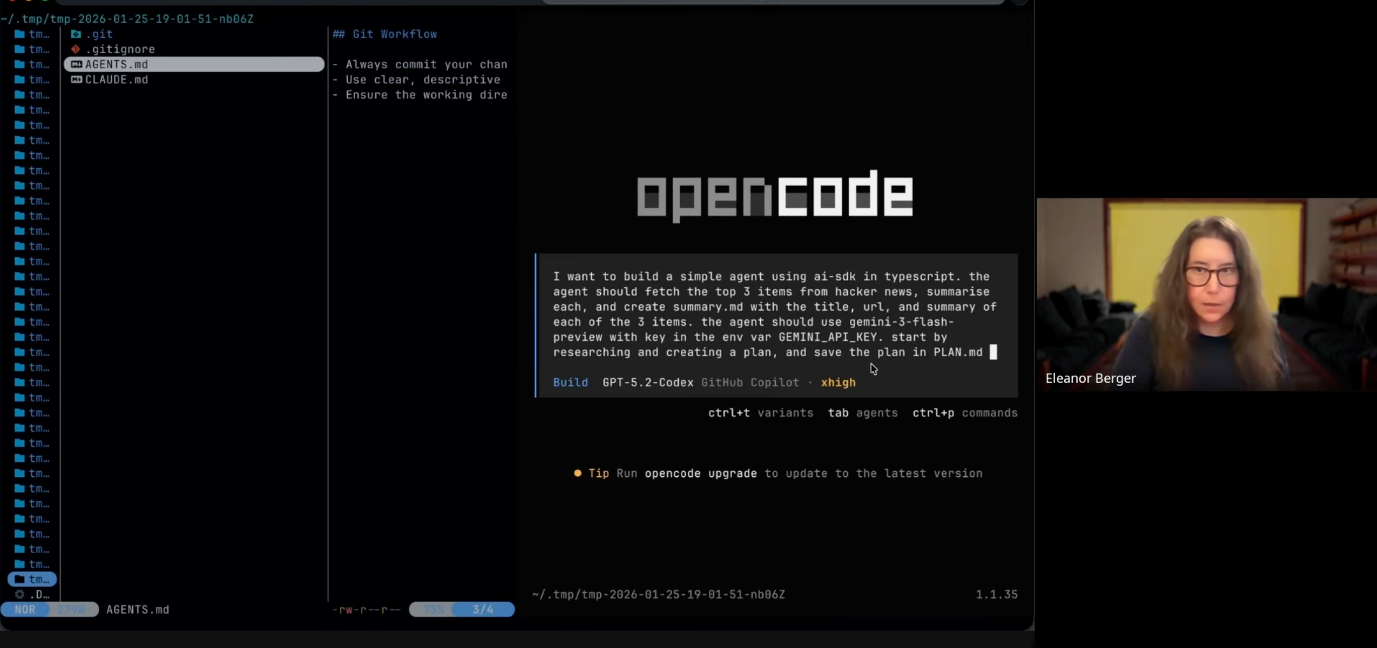Select the GPT-5.2-Codex model name
The width and height of the screenshot is (1377, 648).
[x=647, y=382]
